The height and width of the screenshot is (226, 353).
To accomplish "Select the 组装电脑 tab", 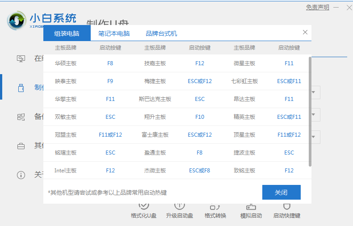I will point(67,33).
